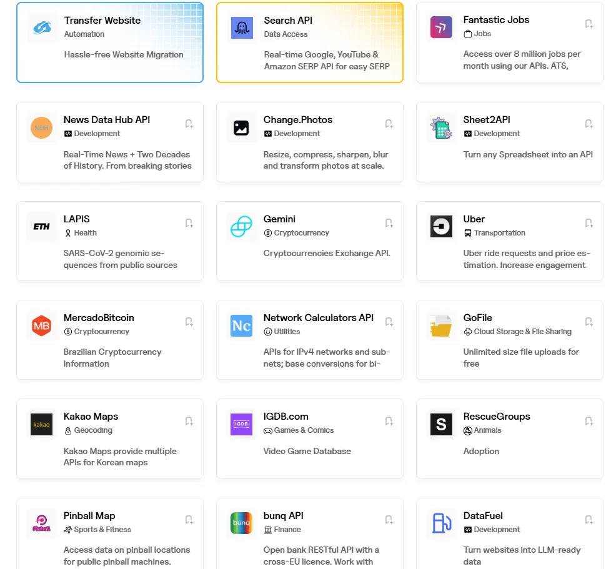611x569 pixels.
Task: Bookmark the LAPIS API
Action: click(189, 223)
